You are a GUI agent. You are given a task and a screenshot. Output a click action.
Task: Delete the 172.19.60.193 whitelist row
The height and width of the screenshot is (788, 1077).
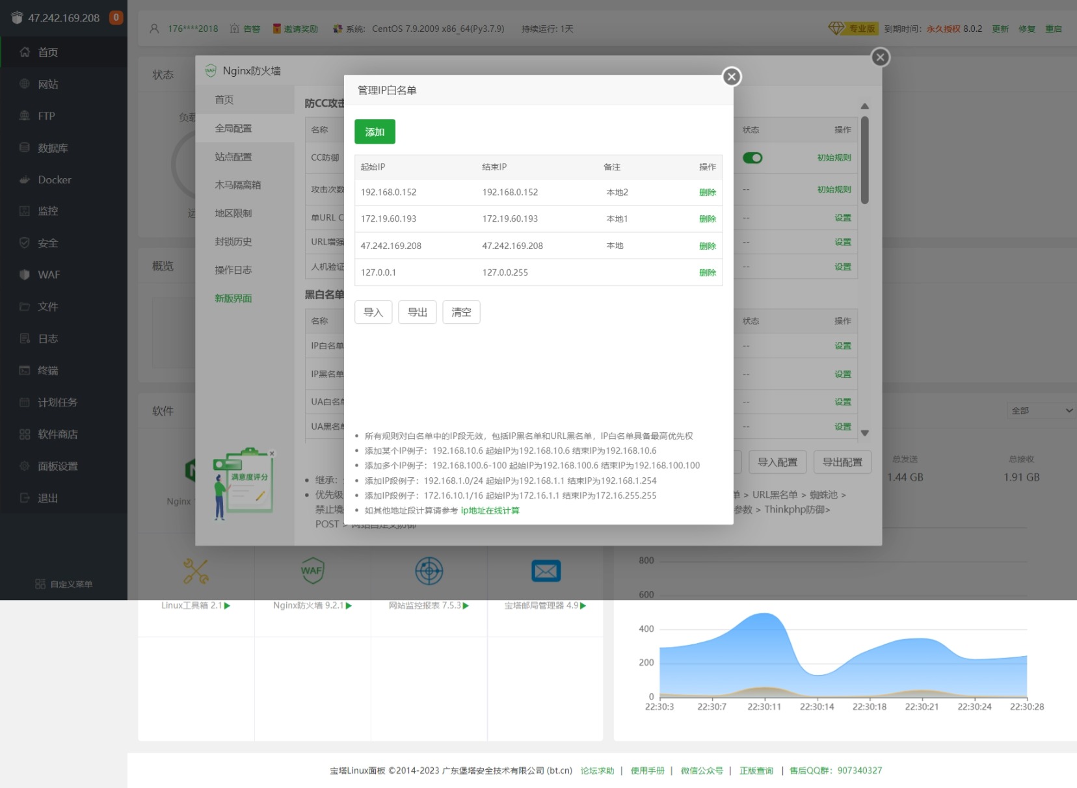(x=708, y=219)
